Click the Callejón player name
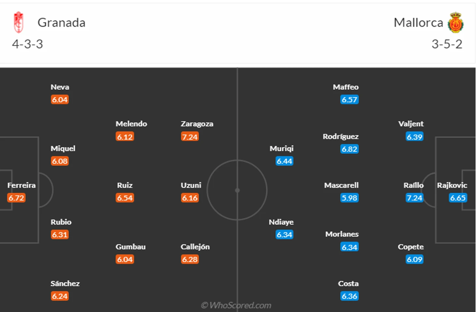This screenshot has height=312, width=476. pyautogui.click(x=195, y=247)
